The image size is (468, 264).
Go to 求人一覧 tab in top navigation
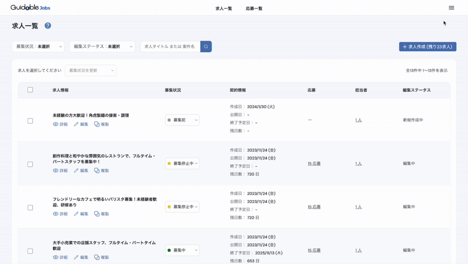224,8
